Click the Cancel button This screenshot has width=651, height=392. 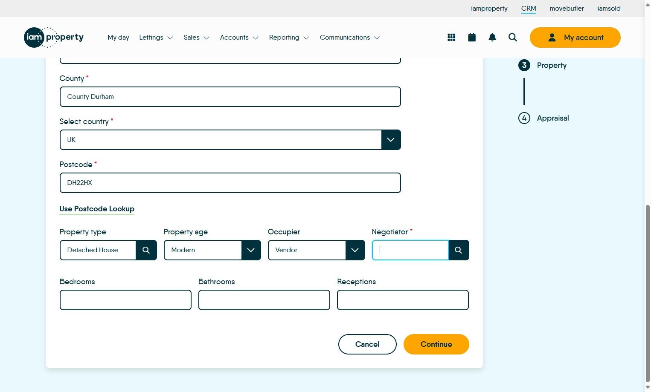click(x=367, y=344)
